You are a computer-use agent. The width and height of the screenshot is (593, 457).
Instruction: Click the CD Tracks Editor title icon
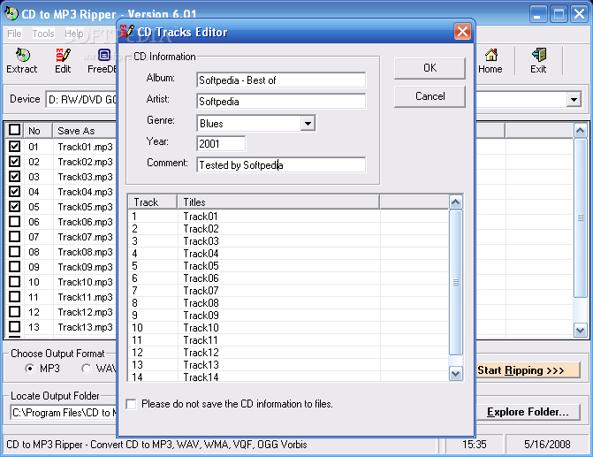(x=126, y=32)
